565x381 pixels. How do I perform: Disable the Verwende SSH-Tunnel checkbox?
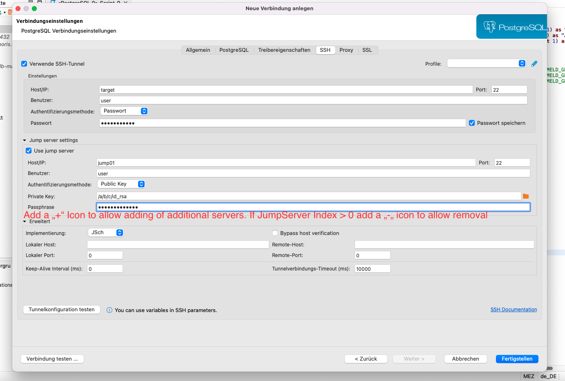tap(24, 64)
